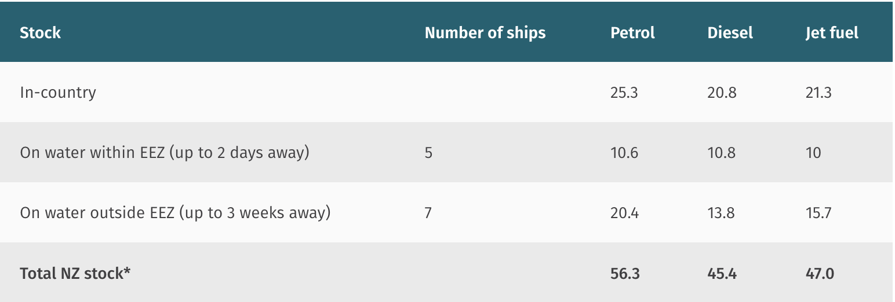Click the total petrol value 56.3
895x302 pixels.
(x=625, y=273)
